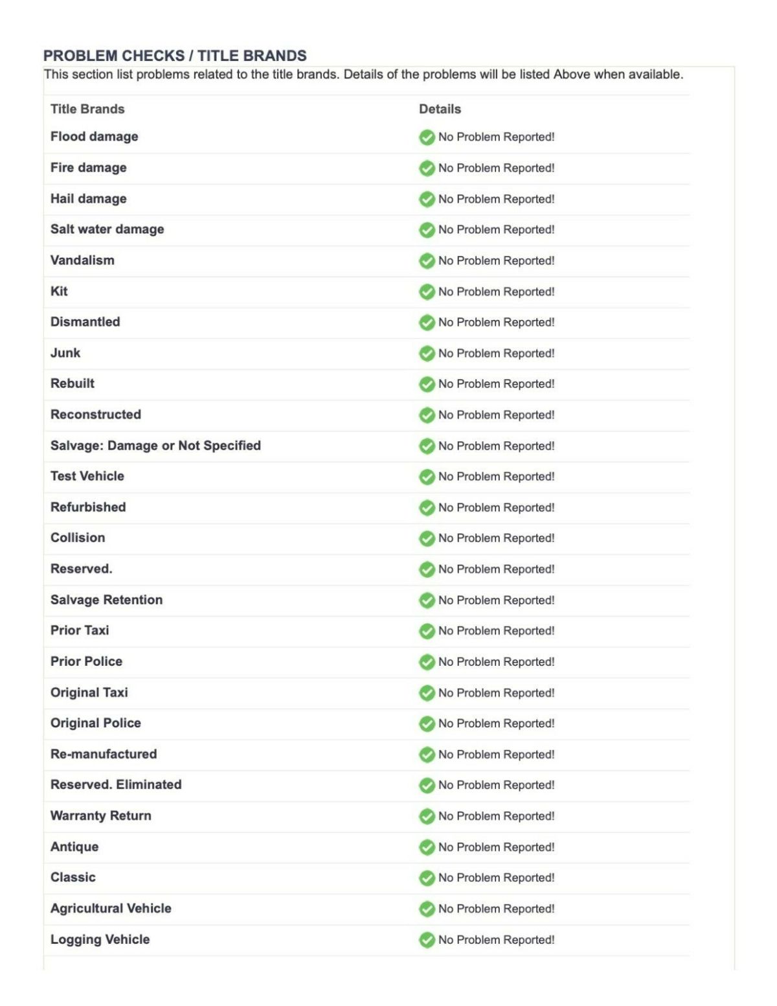This screenshot has height=1006, width=777.
Task: Click the Details column header
Action: click(x=440, y=109)
